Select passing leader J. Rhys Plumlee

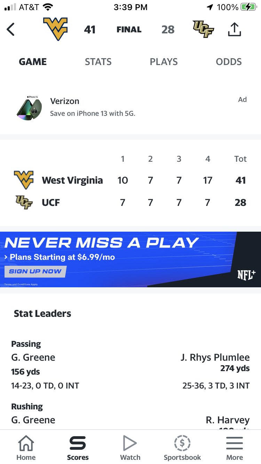(215, 358)
